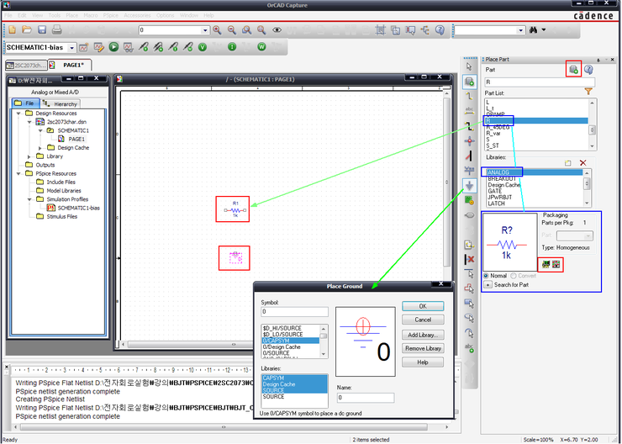The height and width of the screenshot is (444, 622).
Task: Open the SCHEMATIC1-bias profile dropdown
Action: [72, 48]
